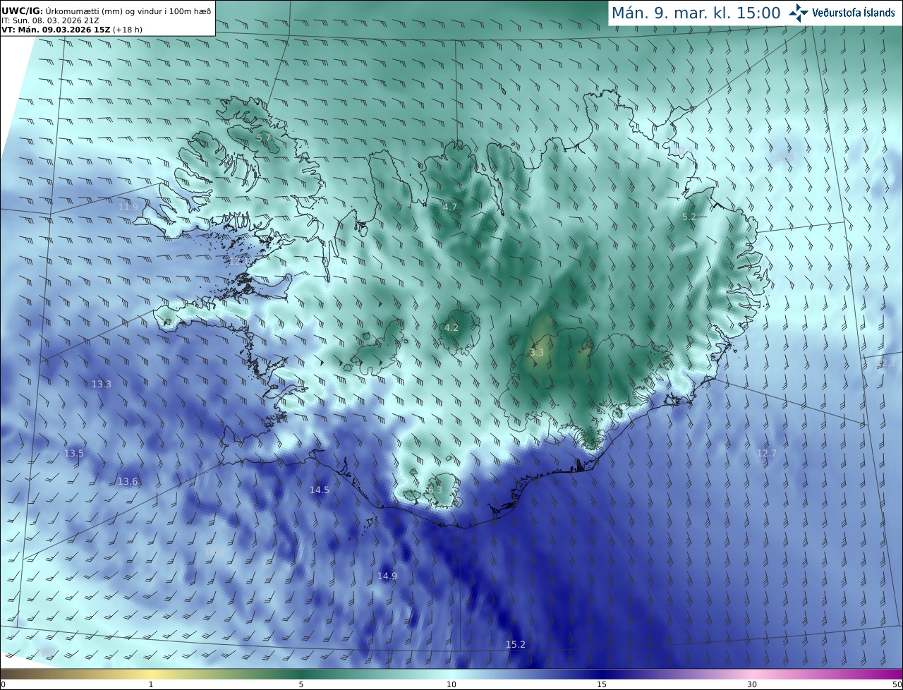Click the 50 tick on the colorbar

pos(897,684)
